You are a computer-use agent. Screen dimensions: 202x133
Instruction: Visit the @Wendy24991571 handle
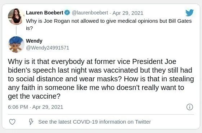tap(48, 48)
